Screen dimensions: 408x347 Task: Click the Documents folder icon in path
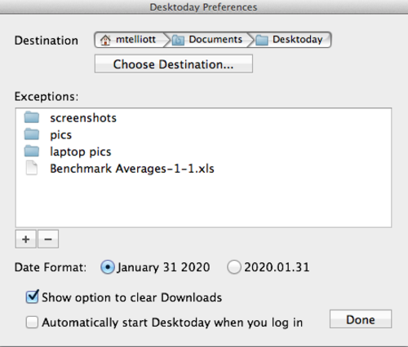pos(178,40)
